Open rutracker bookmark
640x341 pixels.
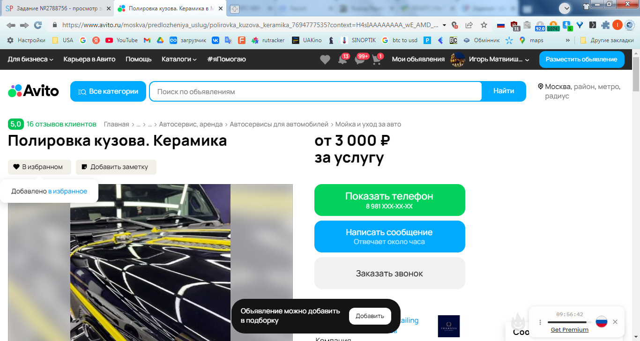(x=268, y=40)
